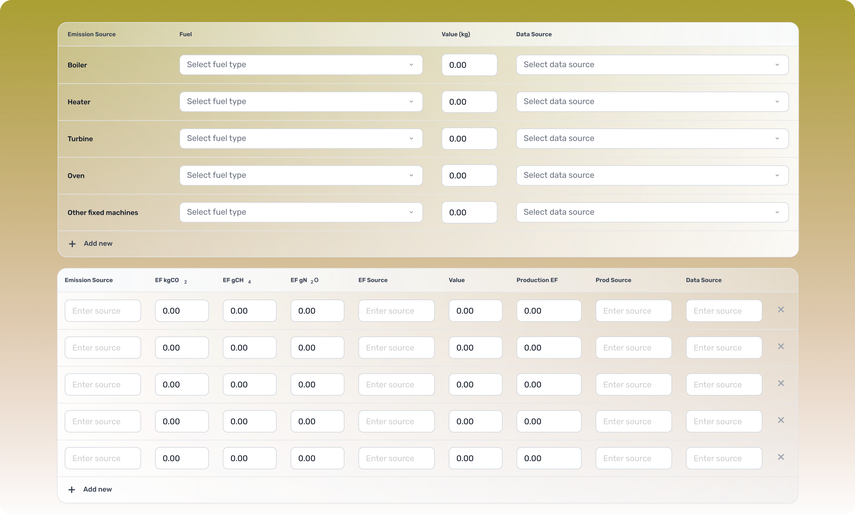Select a fuel type for Heater
Image resolution: width=855 pixels, height=515 pixels.
coord(300,101)
